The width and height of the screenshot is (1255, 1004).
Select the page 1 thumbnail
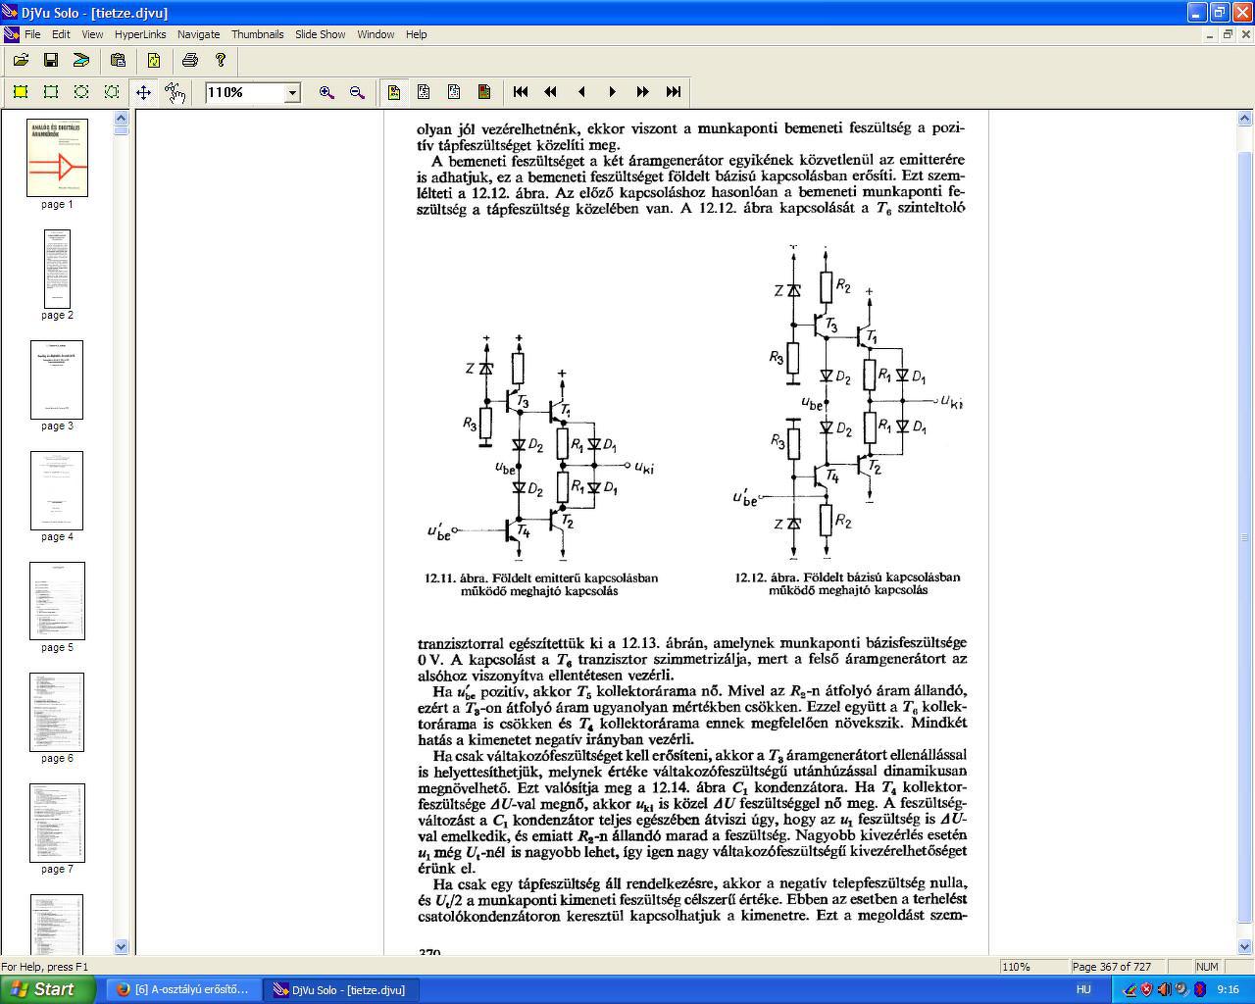(57, 158)
